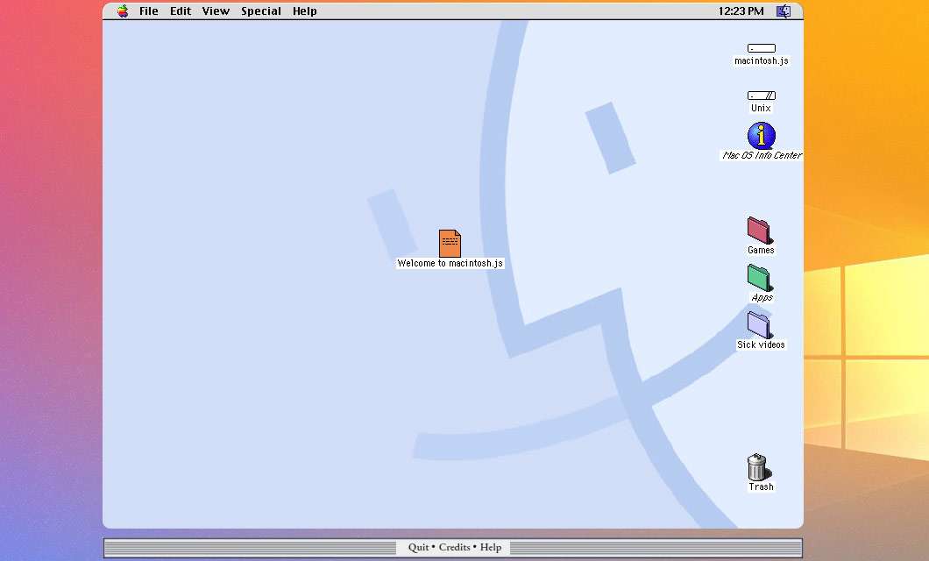Open the View menu
The width and height of the screenshot is (929, 561).
(216, 11)
